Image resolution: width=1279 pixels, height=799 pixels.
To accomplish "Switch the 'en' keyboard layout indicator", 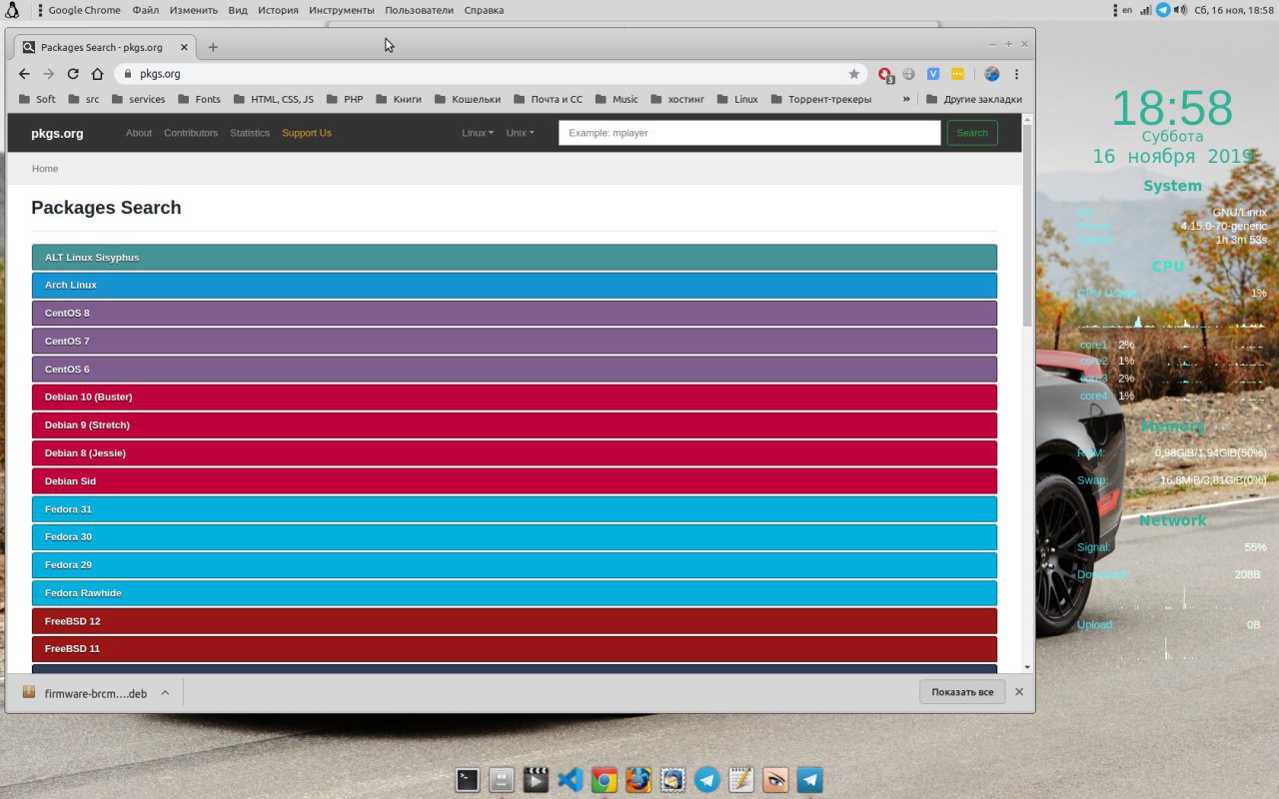I will pos(1127,10).
